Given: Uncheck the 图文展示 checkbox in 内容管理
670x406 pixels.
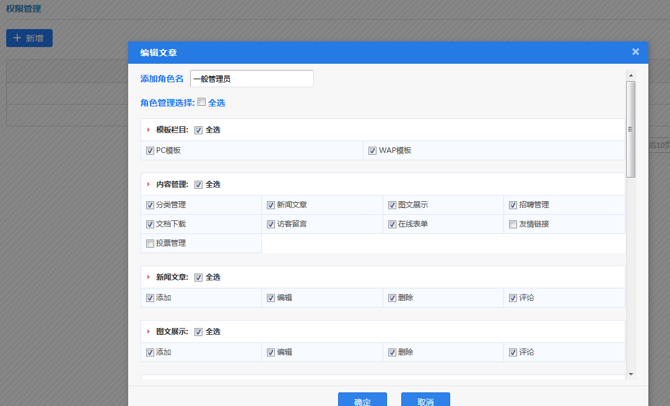Looking at the screenshot, I should click(392, 205).
